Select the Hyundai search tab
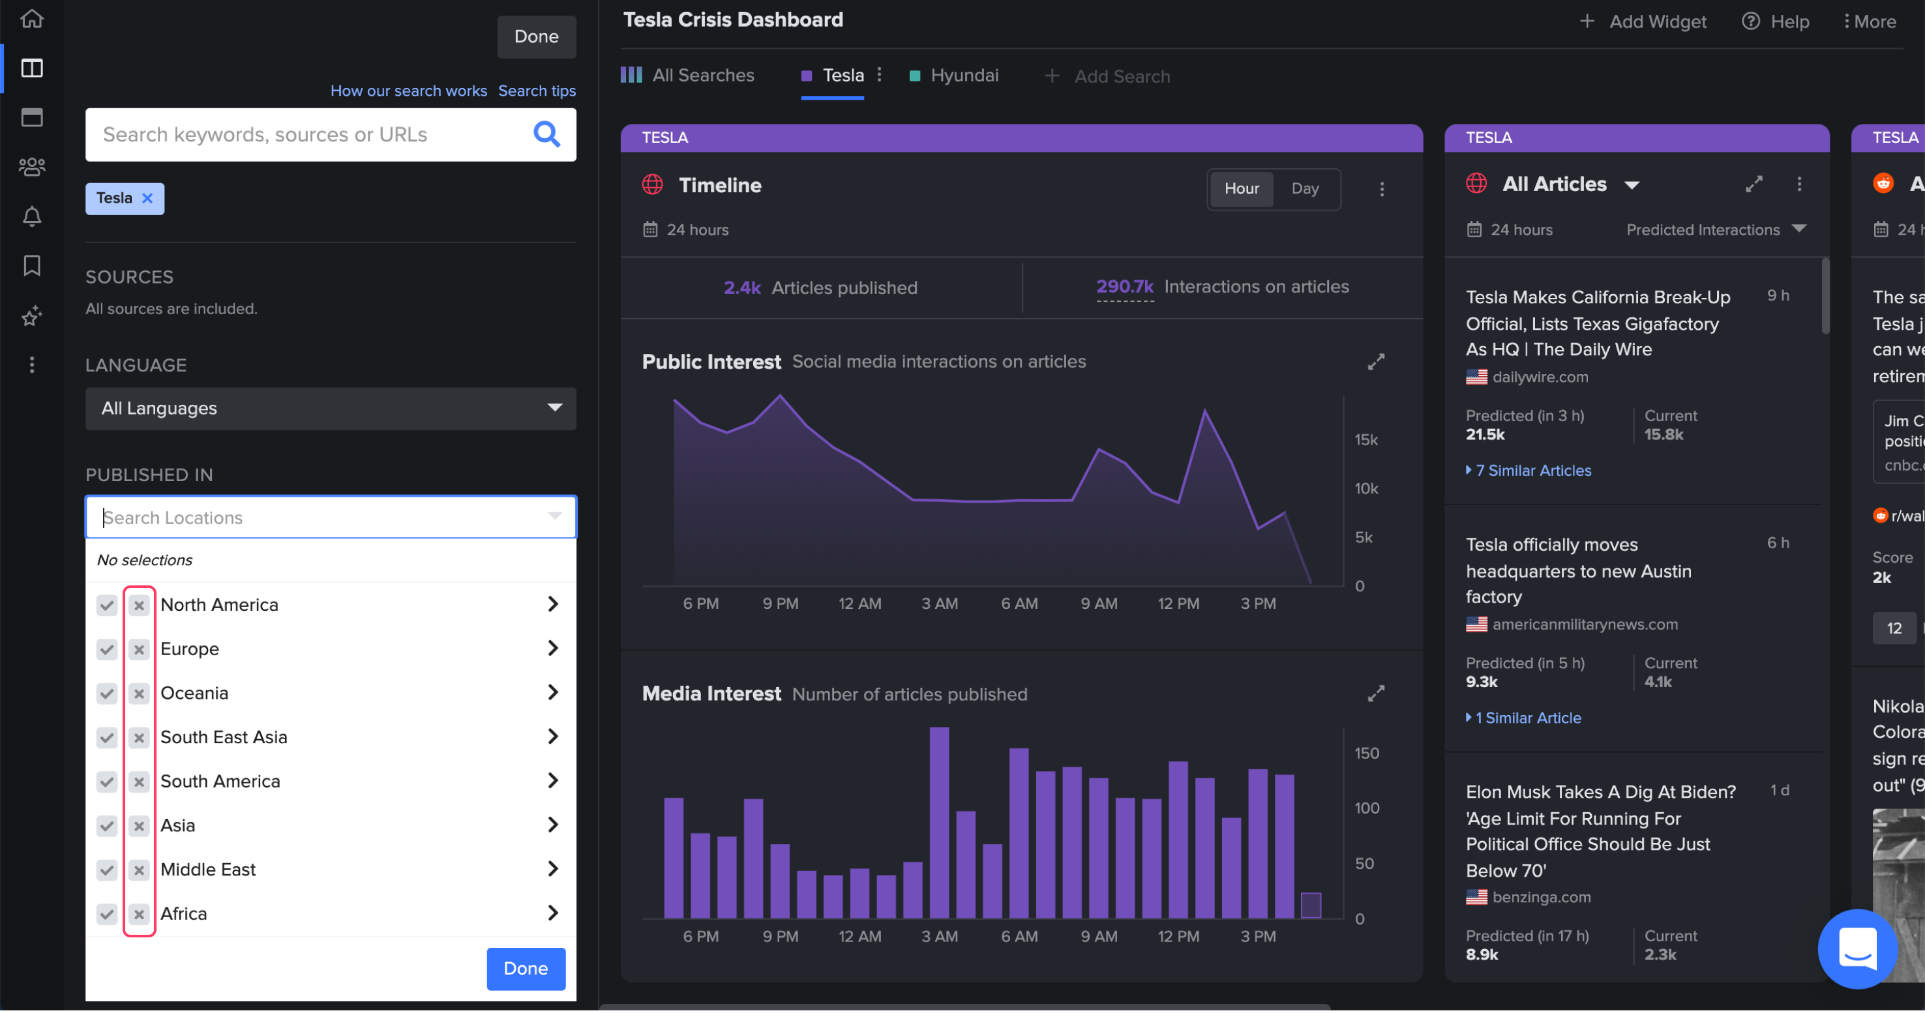This screenshot has height=1013, width=1925. (953, 76)
